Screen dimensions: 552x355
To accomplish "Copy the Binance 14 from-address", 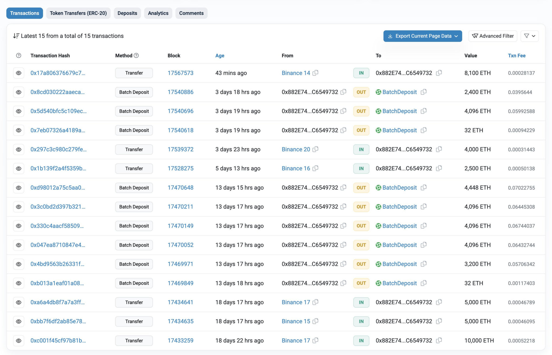I will (x=315, y=73).
